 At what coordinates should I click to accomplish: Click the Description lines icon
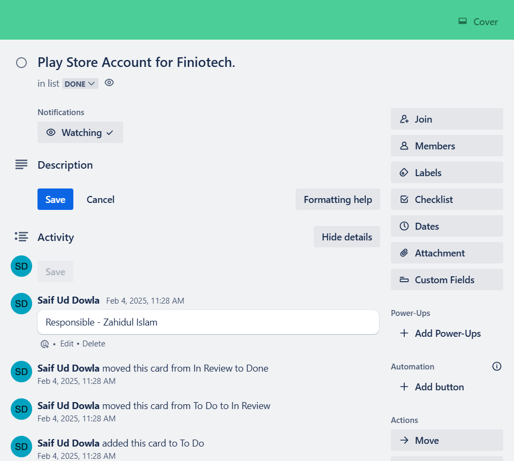point(21,164)
